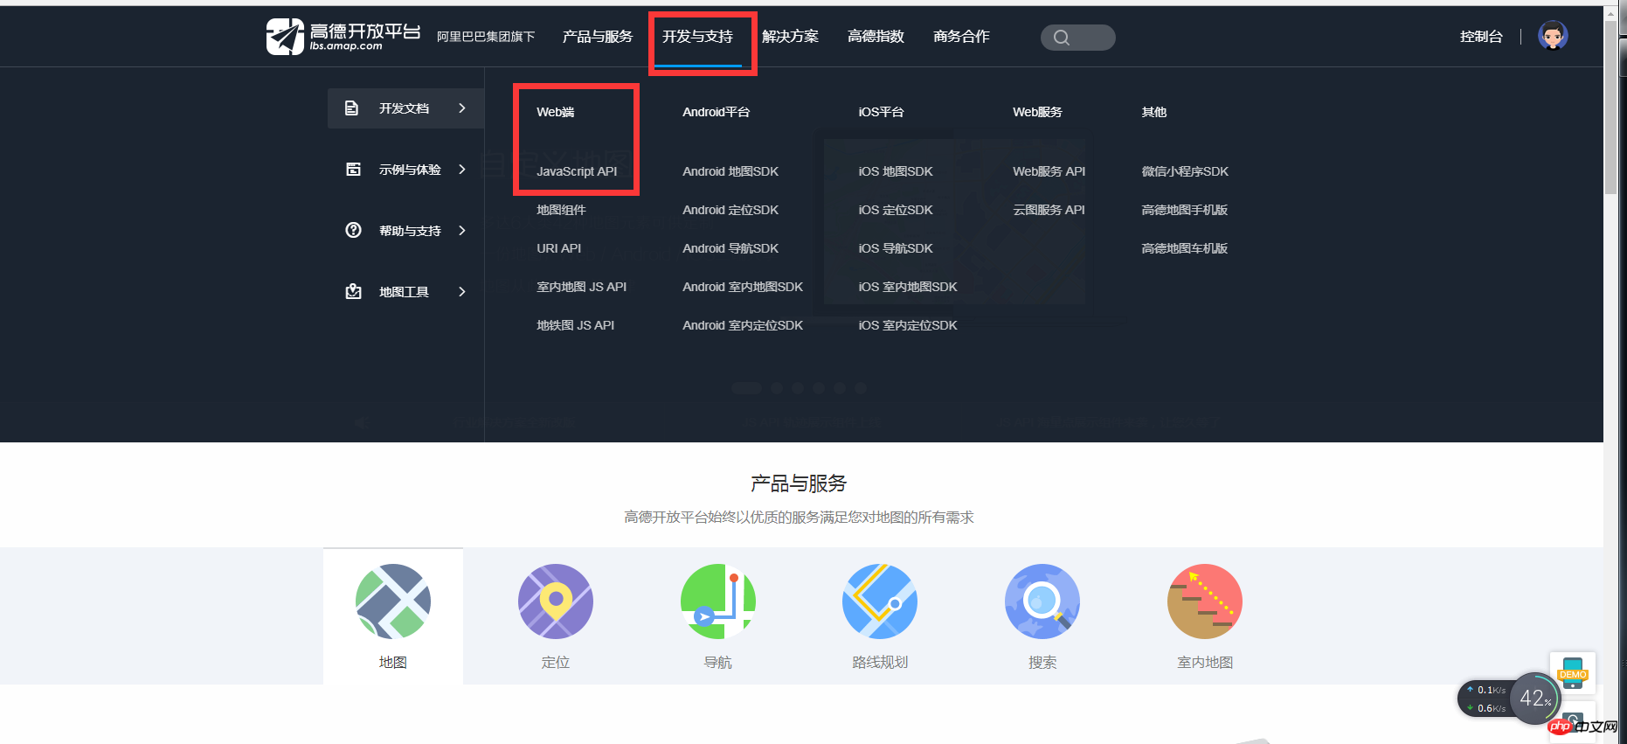Open 云图服务 API link
The image size is (1627, 744).
[x=1049, y=210]
